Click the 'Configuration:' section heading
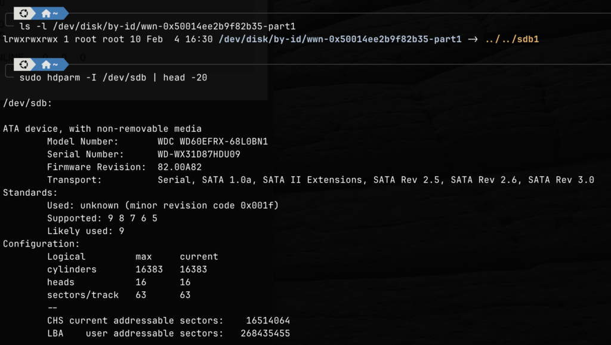The width and height of the screenshot is (611, 345). [41, 244]
